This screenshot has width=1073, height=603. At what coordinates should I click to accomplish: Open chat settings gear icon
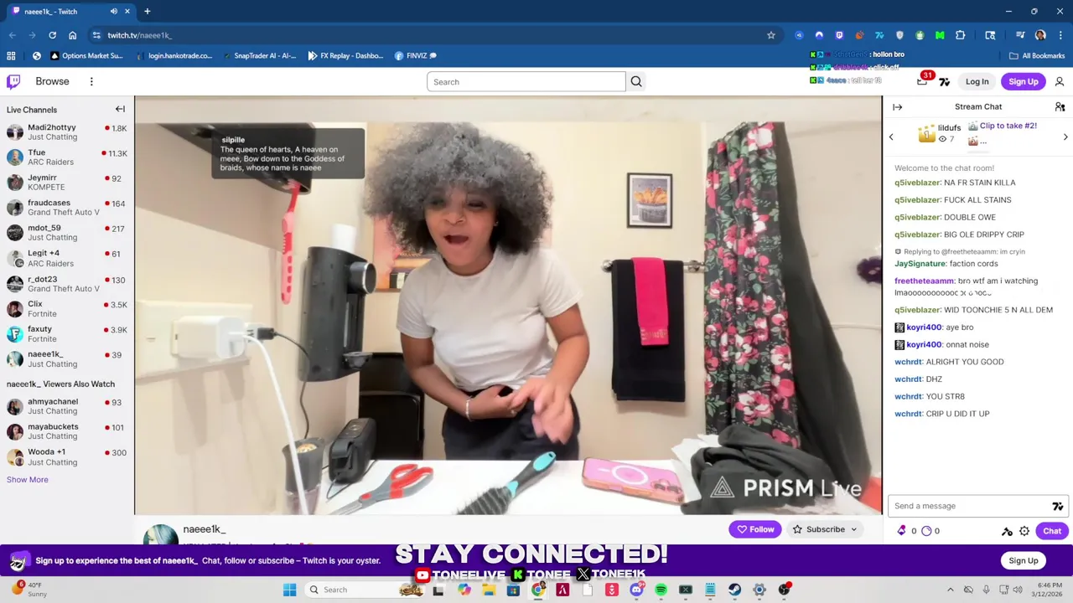(1024, 531)
